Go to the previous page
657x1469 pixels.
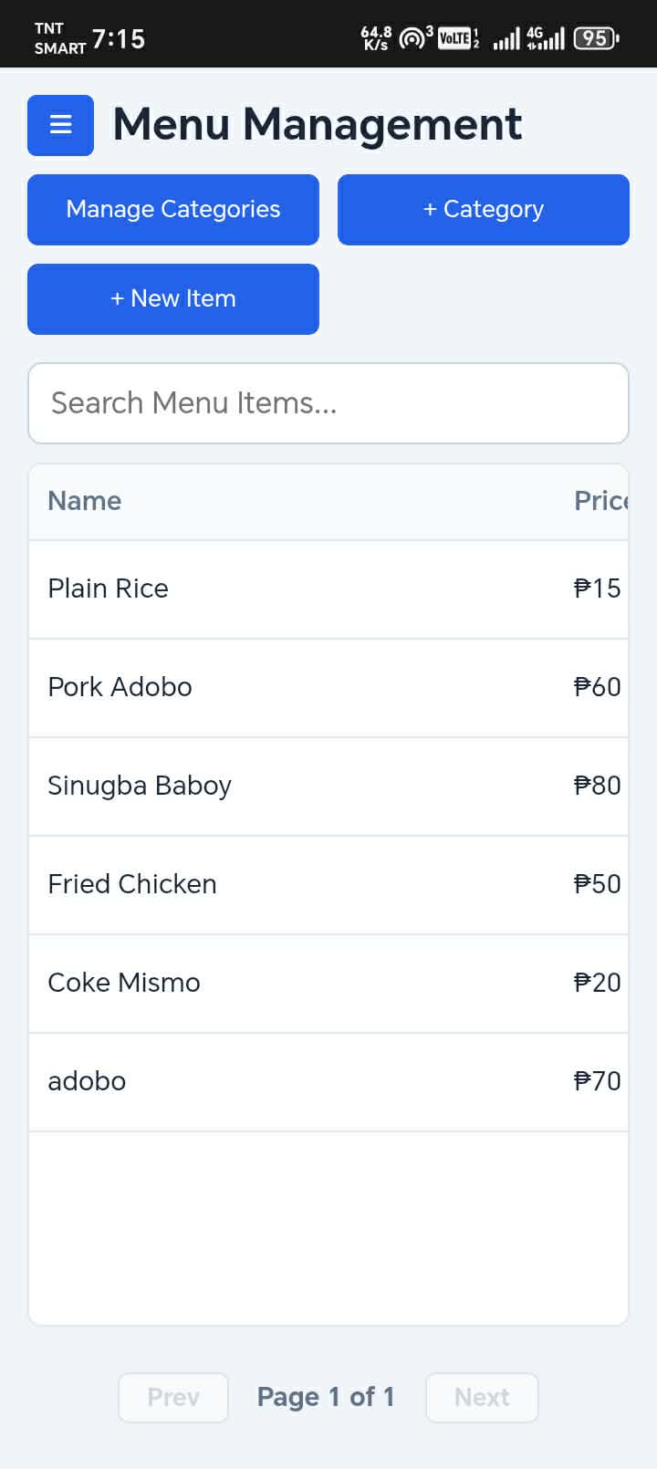[173, 1397]
